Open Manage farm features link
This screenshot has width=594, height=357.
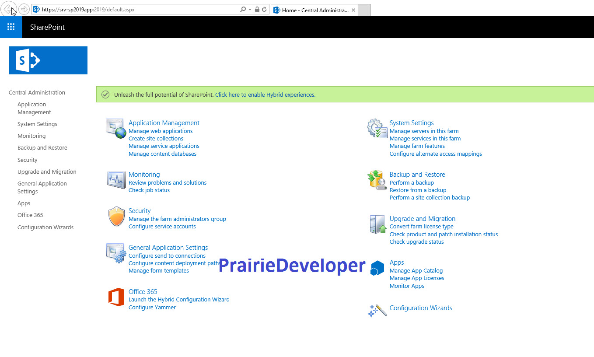point(417,146)
